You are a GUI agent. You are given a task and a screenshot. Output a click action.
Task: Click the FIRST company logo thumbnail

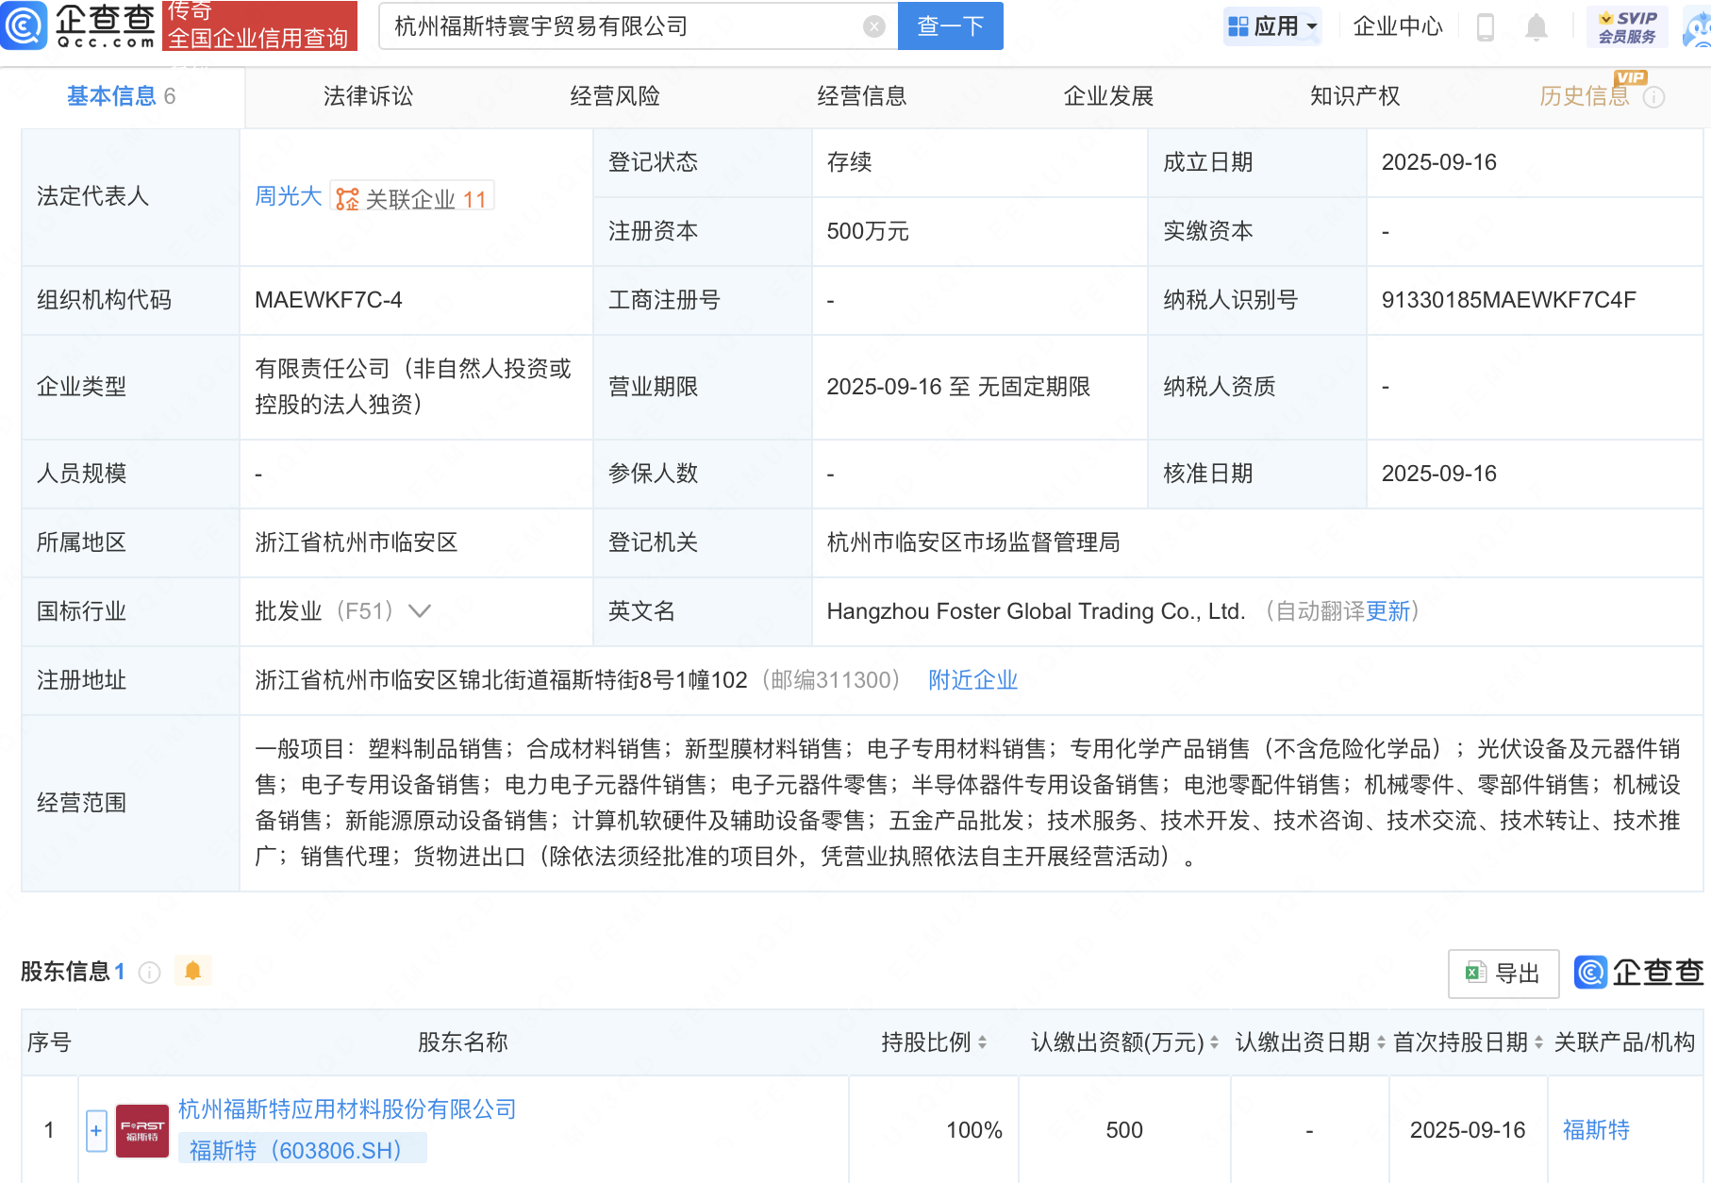(142, 1130)
